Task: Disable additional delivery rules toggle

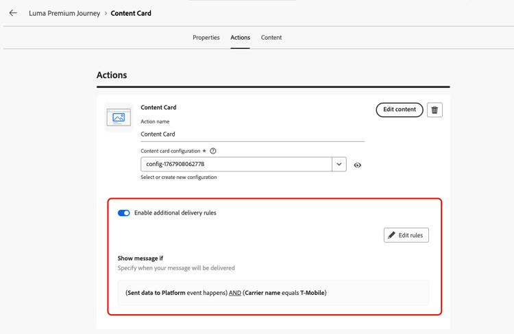Action: [x=123, y=213]
